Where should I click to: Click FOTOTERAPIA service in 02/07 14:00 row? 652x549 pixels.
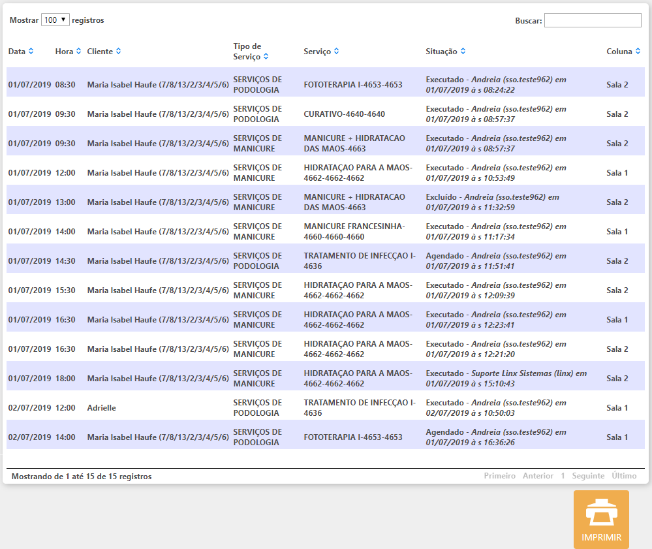(353, 437)
